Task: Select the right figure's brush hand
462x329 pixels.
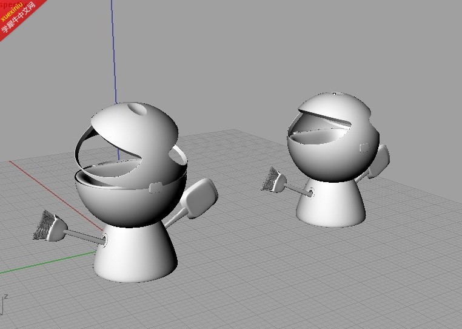Action: pyautogui.click(x=274, y=180)
